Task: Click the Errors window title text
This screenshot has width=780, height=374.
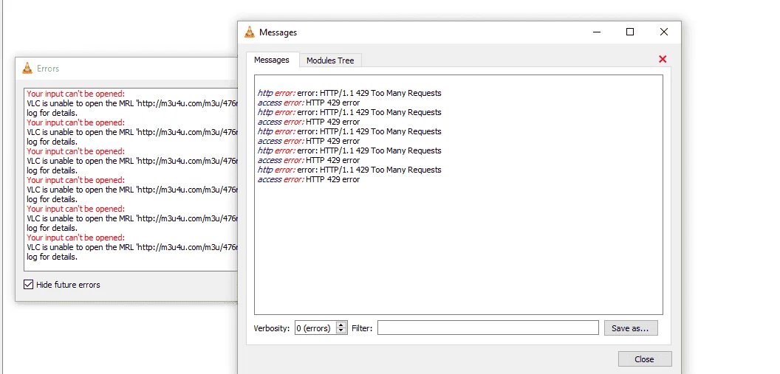Action: (x=48, y=69)
